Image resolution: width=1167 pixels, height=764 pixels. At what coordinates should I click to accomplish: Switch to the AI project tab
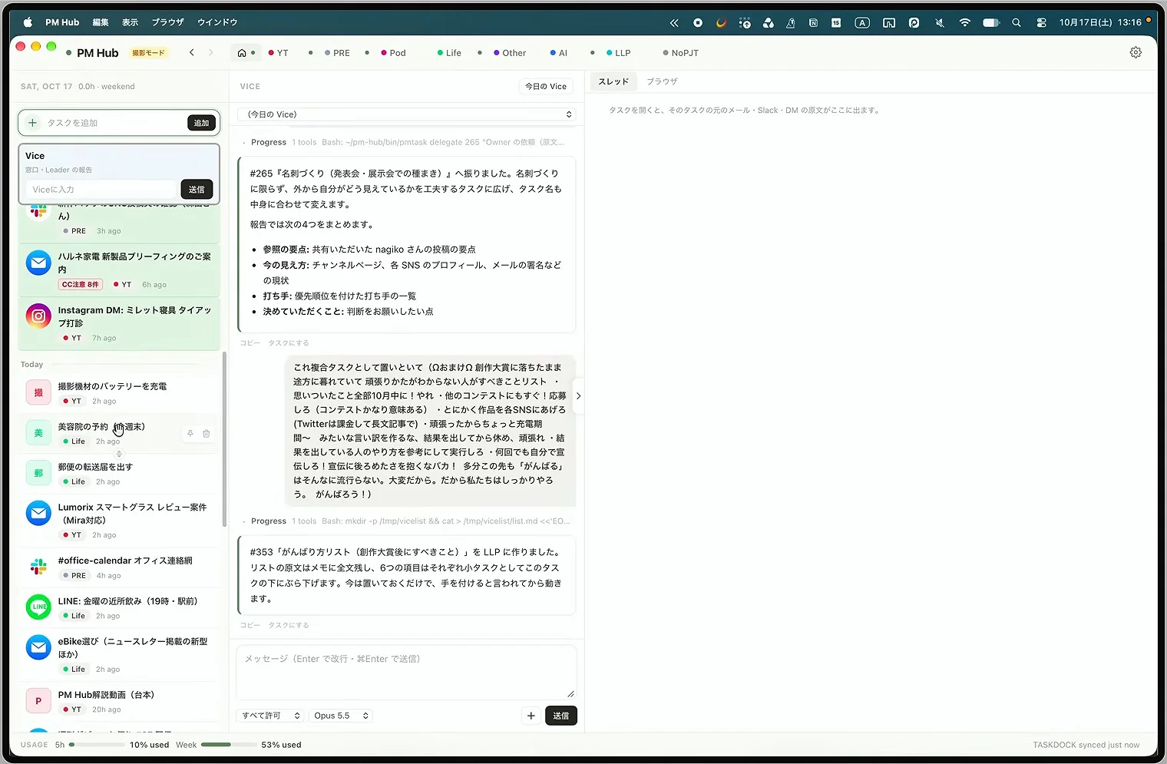(x=559, y=53)
